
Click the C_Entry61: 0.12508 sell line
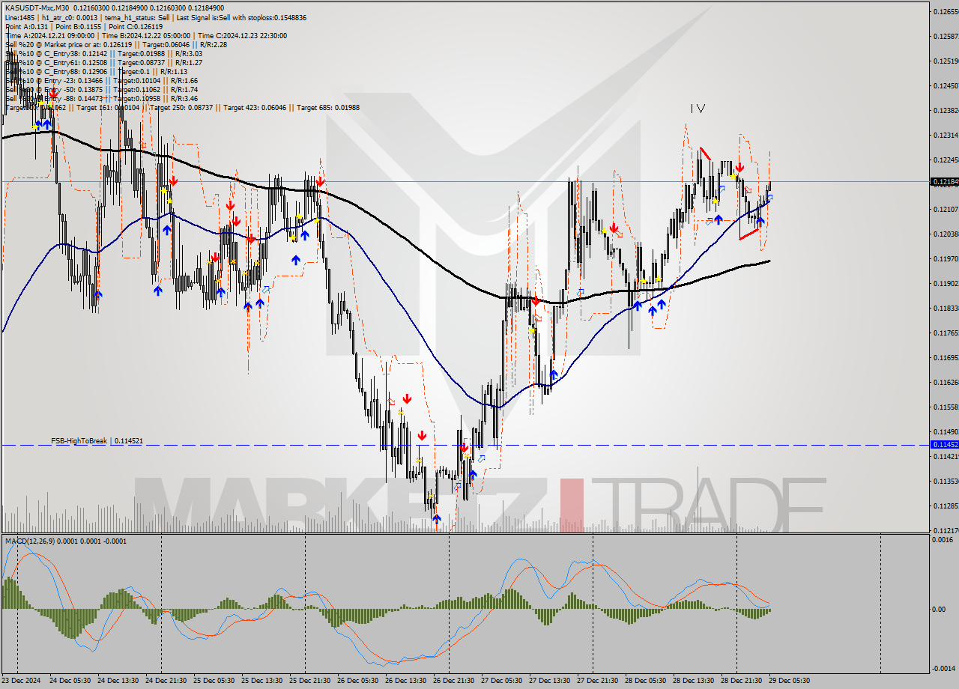pyautogui.click(x=103, y=62)
